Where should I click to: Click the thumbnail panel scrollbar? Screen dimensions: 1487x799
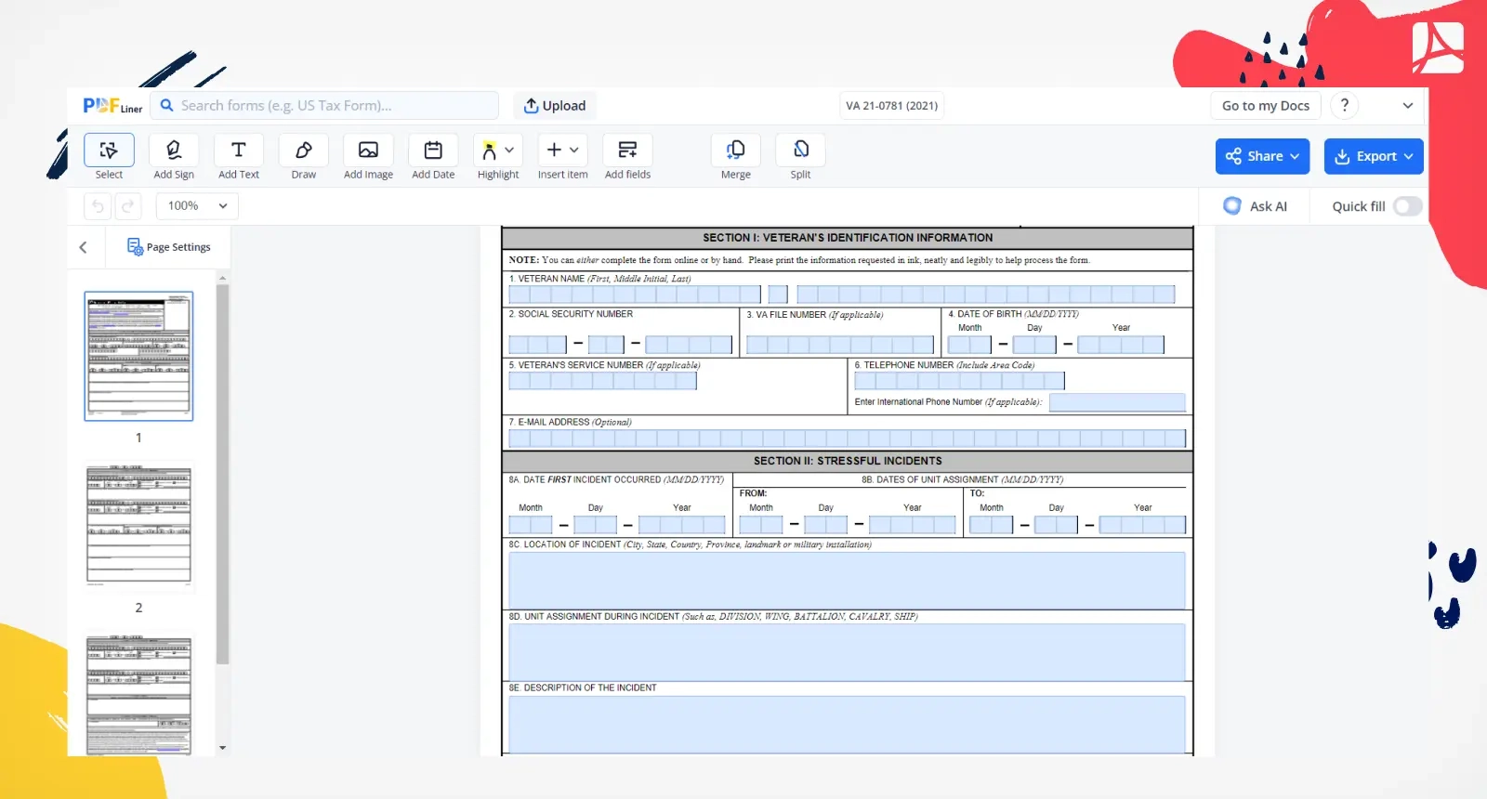(x=222, y=474)
